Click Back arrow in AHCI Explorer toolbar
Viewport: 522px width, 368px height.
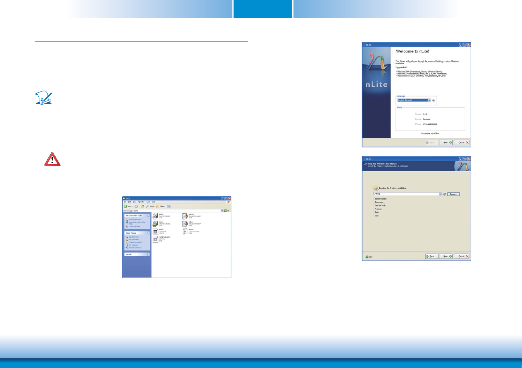pos(126,206)
